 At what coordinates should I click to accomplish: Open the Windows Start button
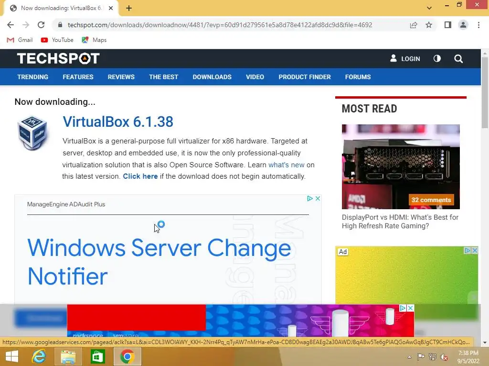(12, 356)
